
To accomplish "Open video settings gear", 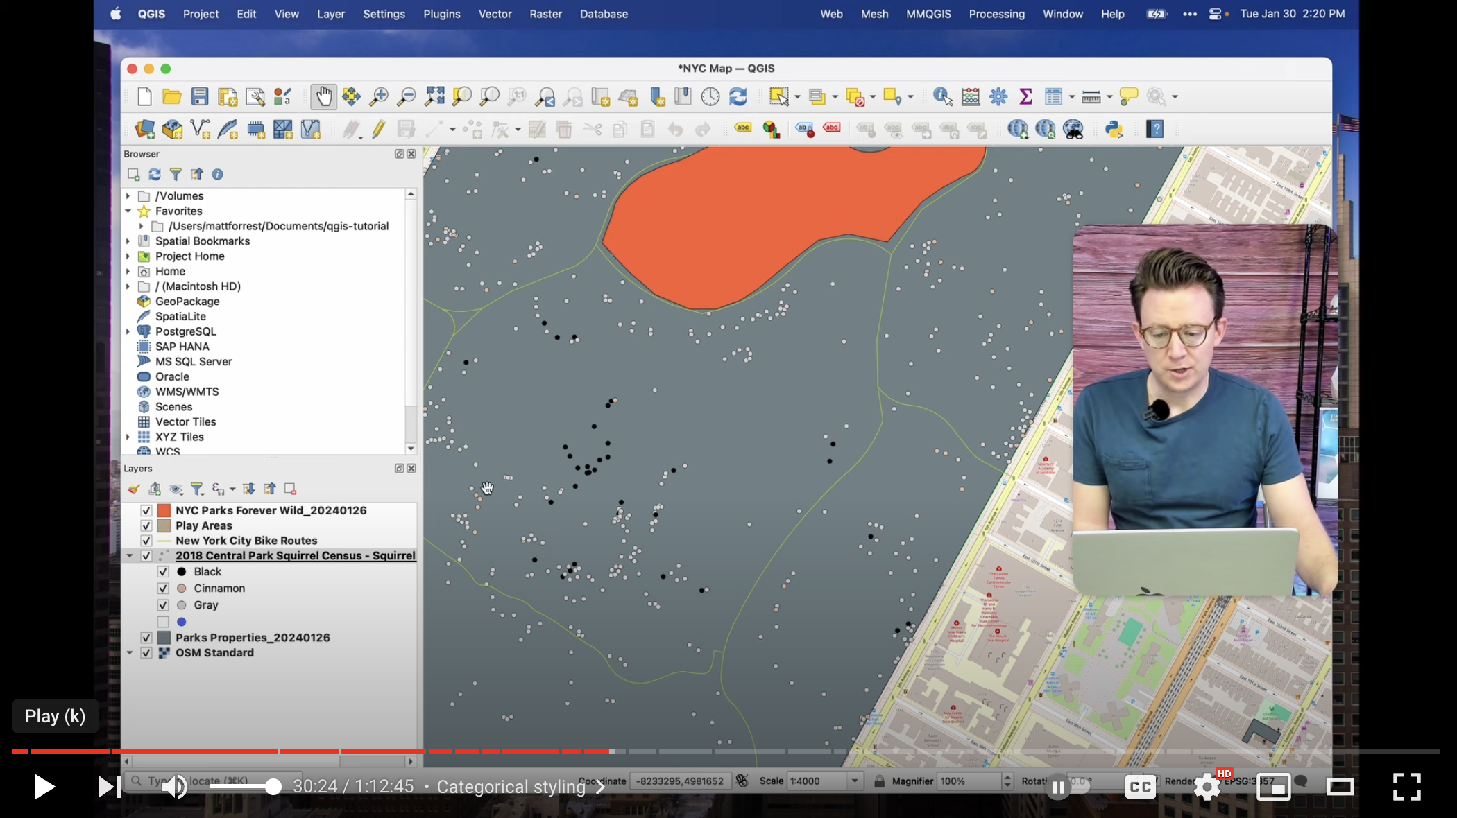I will coord(1207,787).
